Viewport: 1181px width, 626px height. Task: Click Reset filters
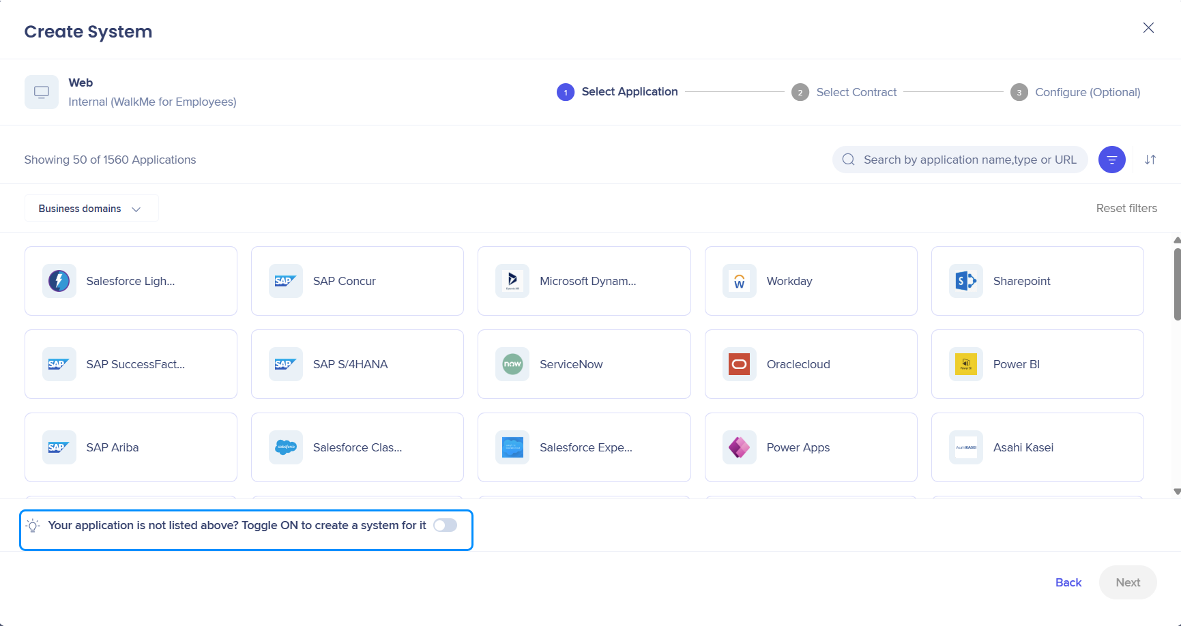1126,208
